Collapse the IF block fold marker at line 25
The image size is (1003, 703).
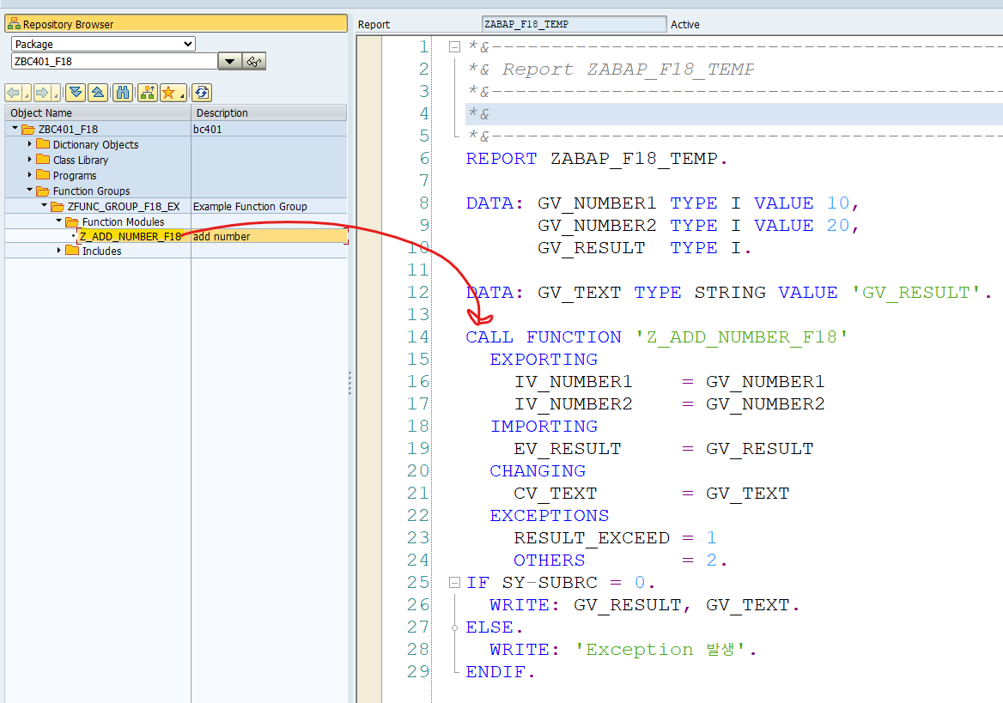coord(454,582)
